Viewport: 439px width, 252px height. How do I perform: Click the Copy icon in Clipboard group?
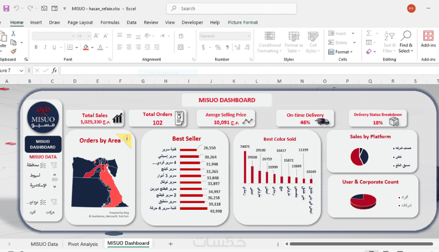click(13, 43)
